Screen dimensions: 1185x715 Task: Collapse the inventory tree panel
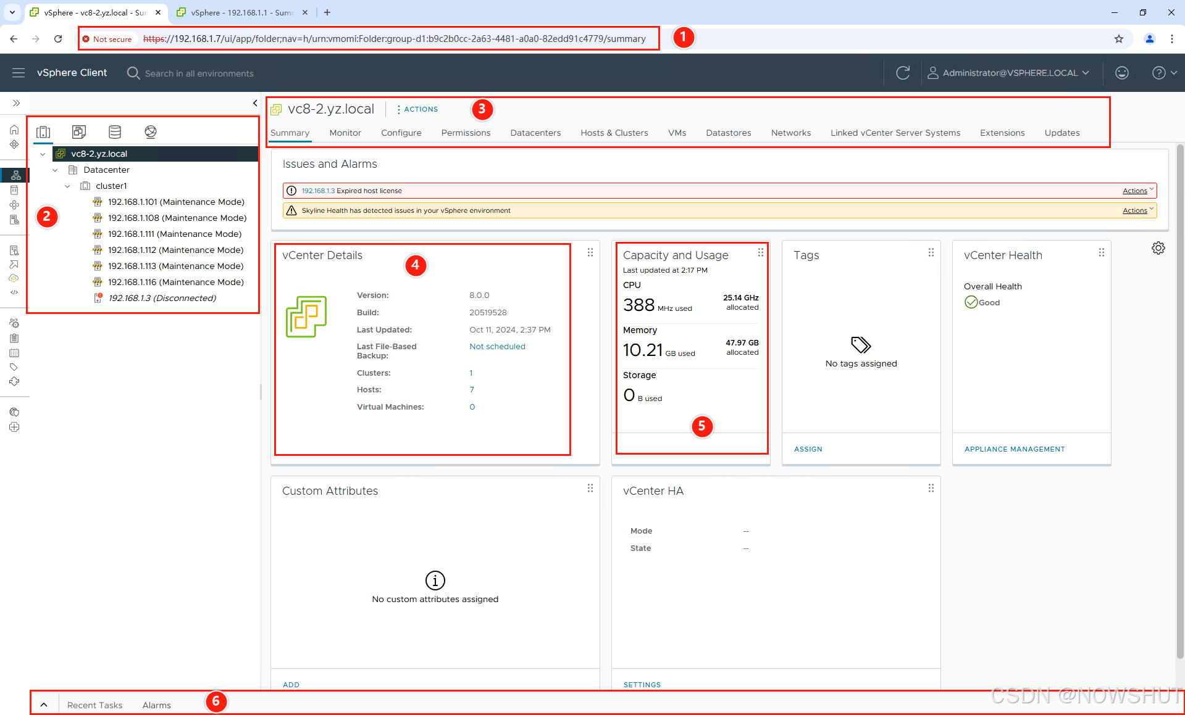pyautogui.click(x=255, y=103)
